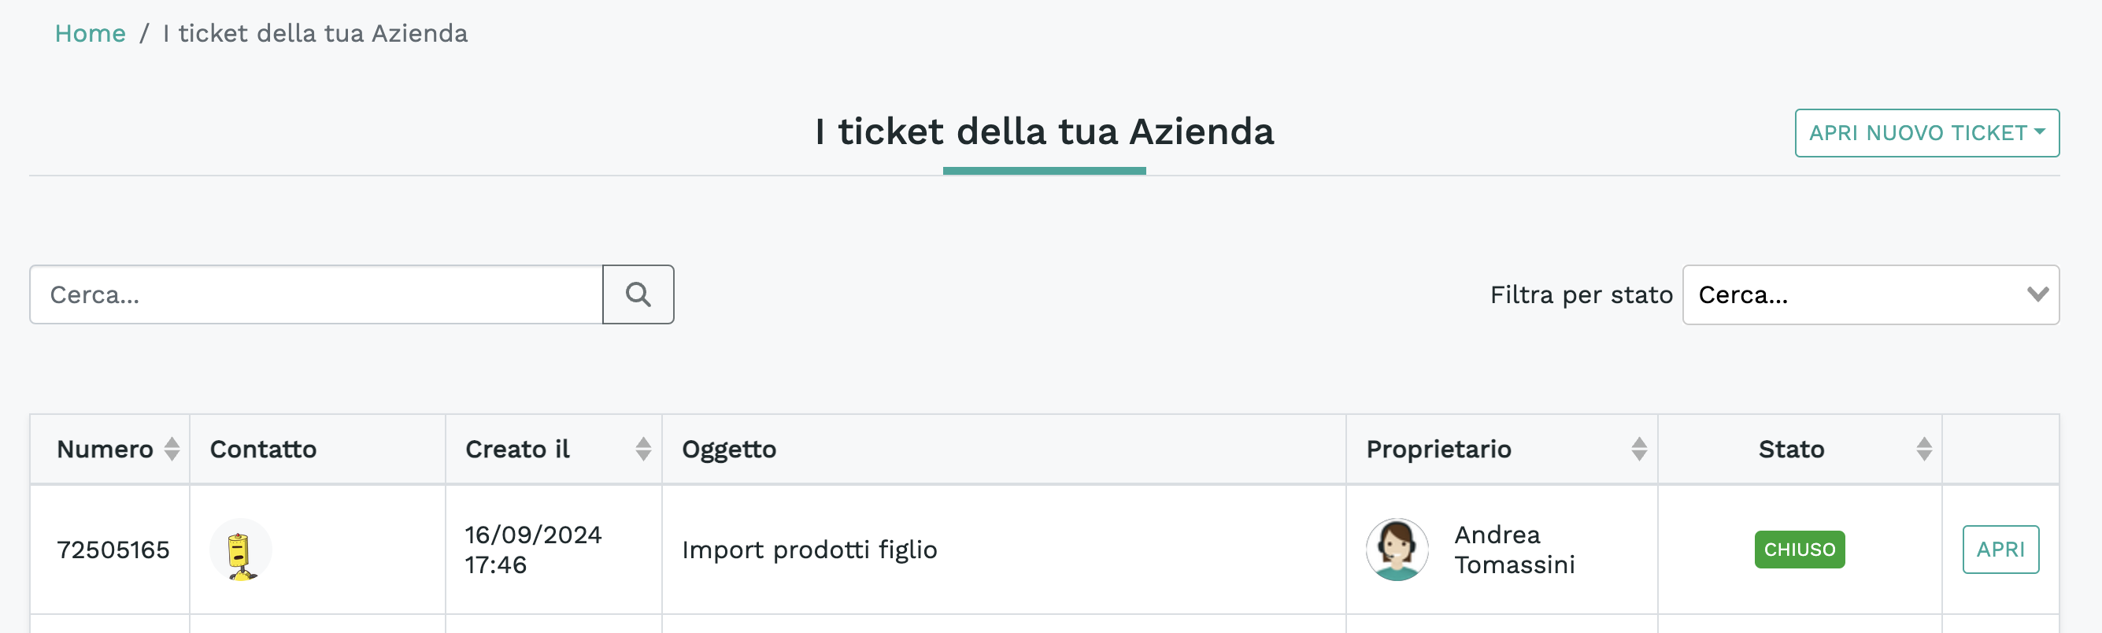Click Andrea Tomassini's avatar picture
2102x633 pixels.
click(x=1396, y=550)
